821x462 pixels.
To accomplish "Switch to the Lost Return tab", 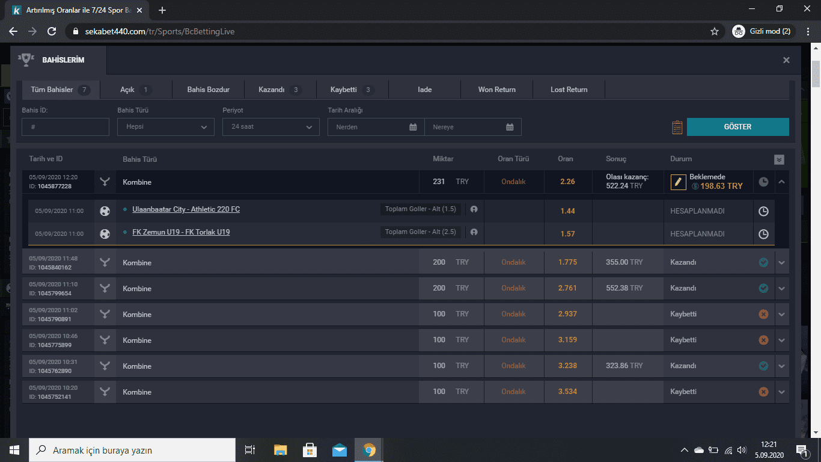I will [x=569, y=90].
